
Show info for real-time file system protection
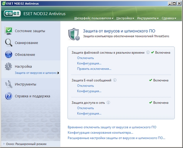pyautogui.click(x=148, y=52)
